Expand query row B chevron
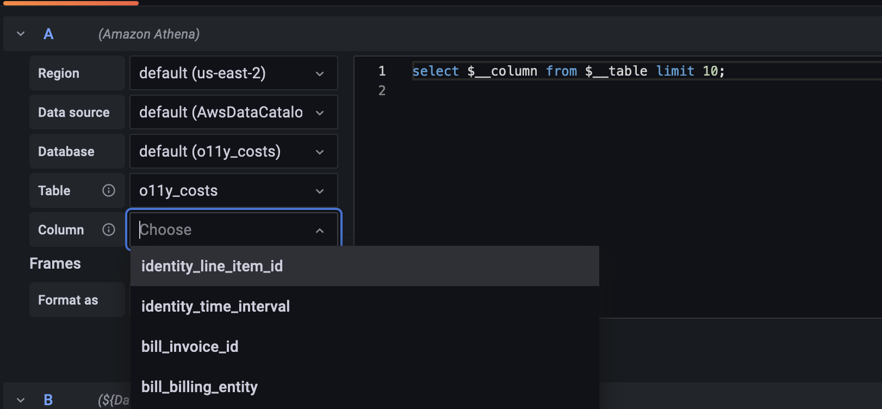This screenshot has height=409, width=882. [x=21, y=400]
